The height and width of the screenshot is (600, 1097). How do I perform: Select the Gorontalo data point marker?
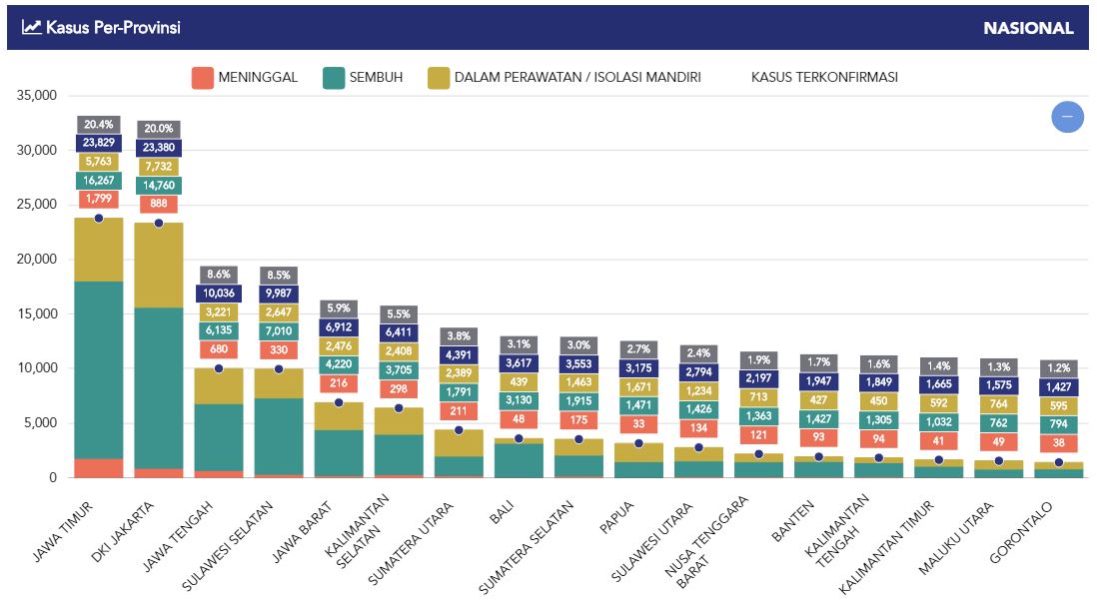[x=1059, y=462]
